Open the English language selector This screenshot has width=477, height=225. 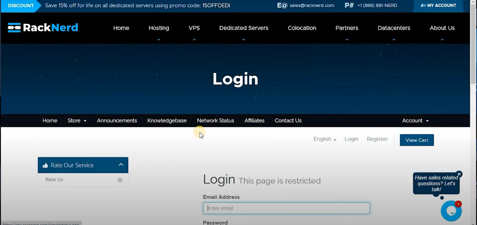pos(325,139)
